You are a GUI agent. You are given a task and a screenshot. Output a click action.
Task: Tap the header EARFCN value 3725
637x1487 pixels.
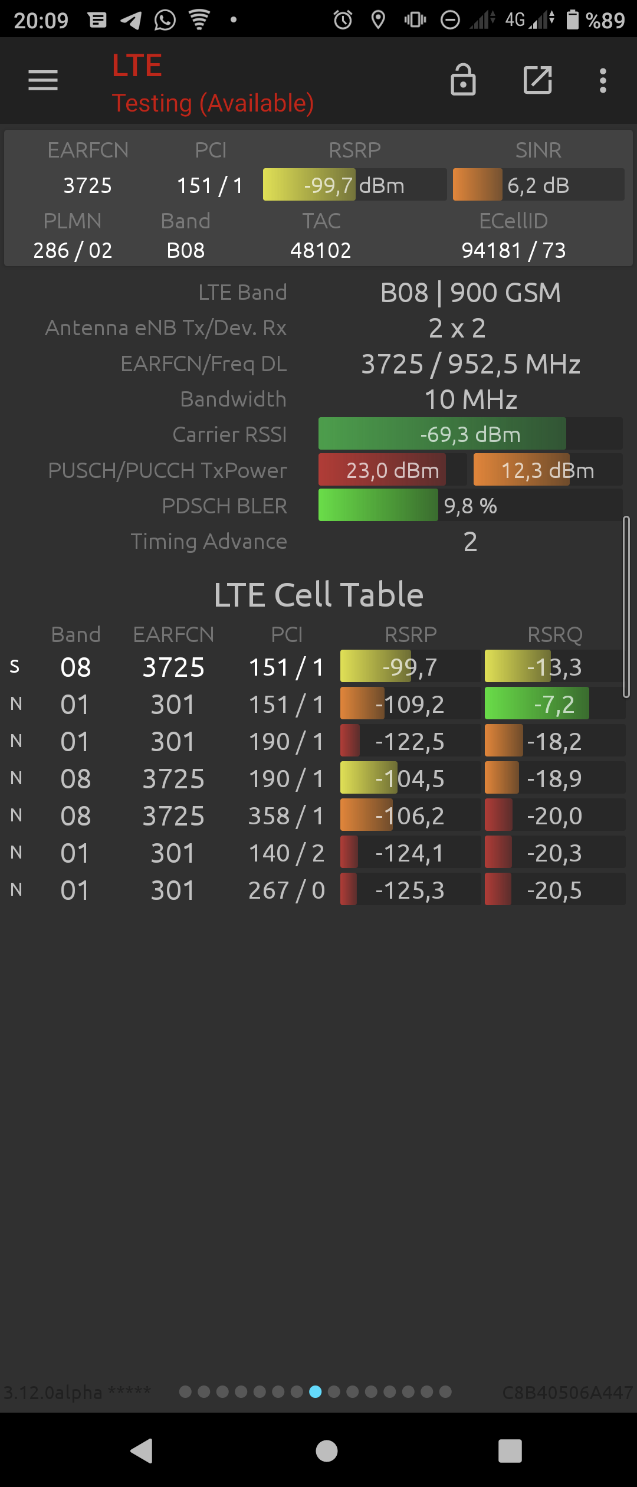[88, 185]
